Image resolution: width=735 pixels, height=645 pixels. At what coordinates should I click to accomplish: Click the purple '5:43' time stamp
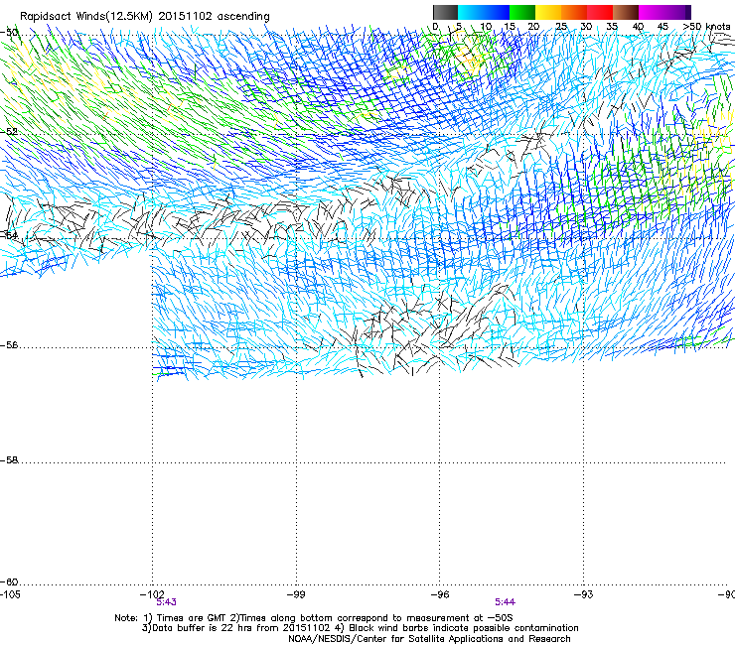point(167,602)
